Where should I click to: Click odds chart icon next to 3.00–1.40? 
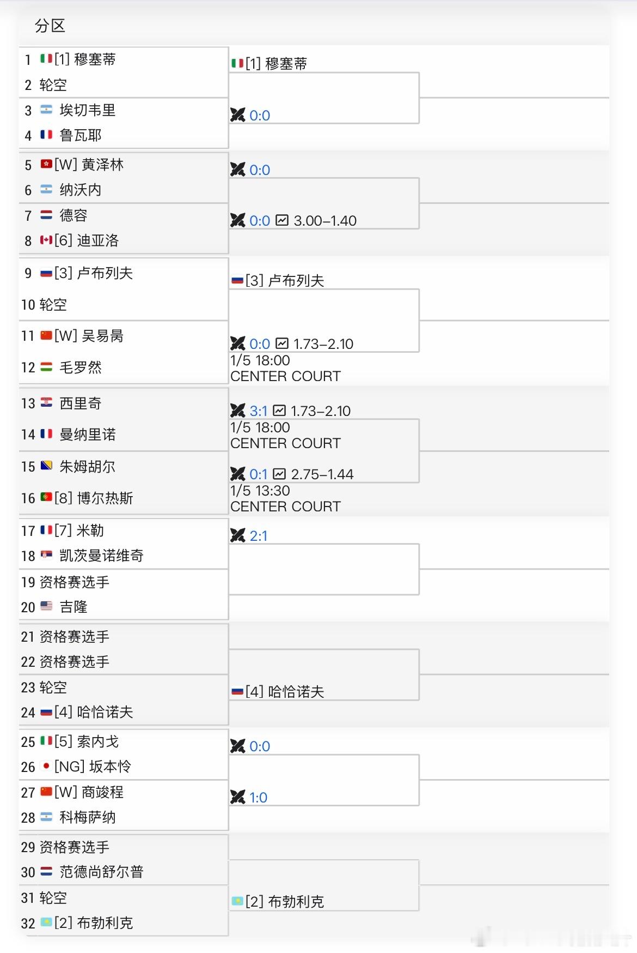pos(281,221)
